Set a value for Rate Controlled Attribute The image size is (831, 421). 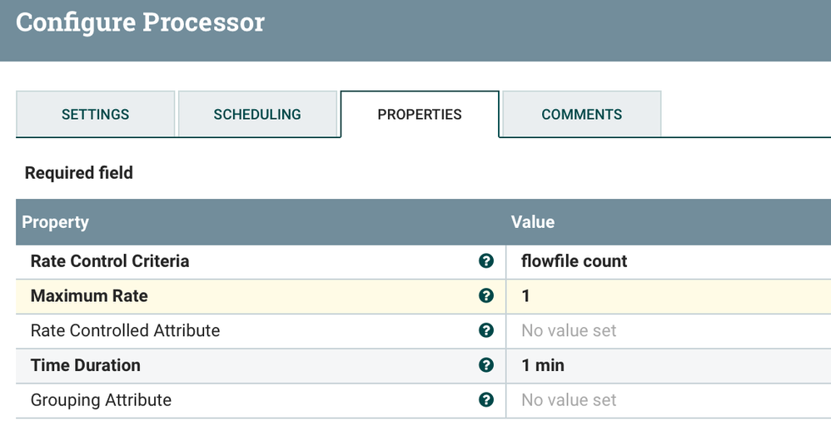(569, 330)
